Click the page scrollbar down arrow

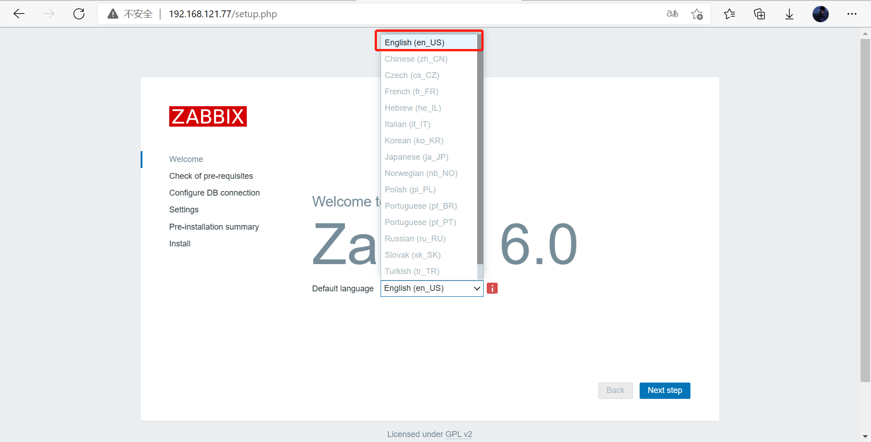click(865, 437)
